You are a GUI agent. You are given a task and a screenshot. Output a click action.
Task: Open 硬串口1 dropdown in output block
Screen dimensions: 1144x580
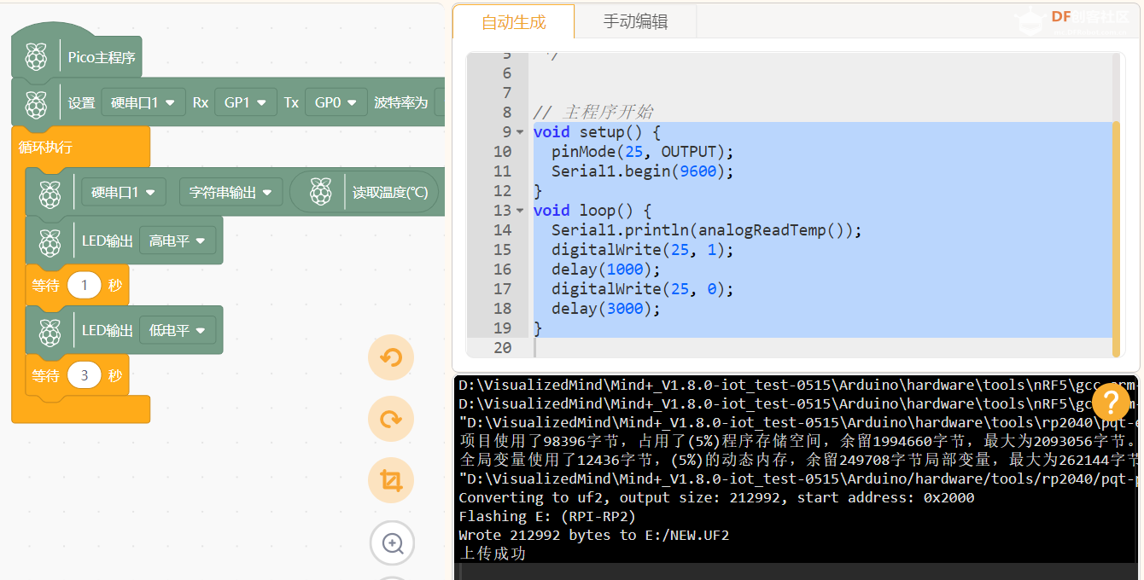tap(124, 192)
